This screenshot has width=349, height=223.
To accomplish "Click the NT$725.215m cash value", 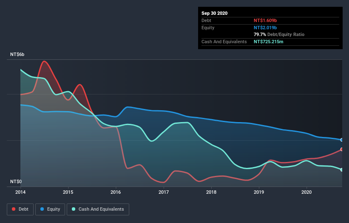I will coord(268,42).
